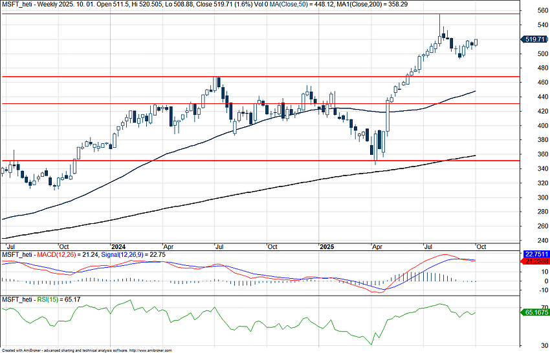This screenshot has height=353, width=550.
Task: Click the green 65.1675 RSI value tag
Action: point(534,312)
